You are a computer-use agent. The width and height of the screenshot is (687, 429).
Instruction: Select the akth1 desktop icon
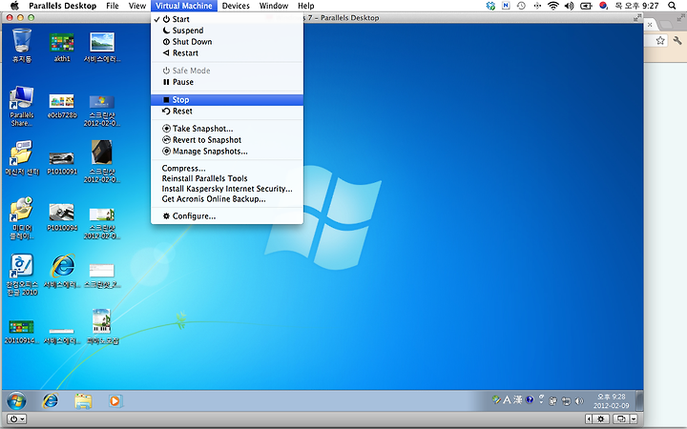coord(62,48)
